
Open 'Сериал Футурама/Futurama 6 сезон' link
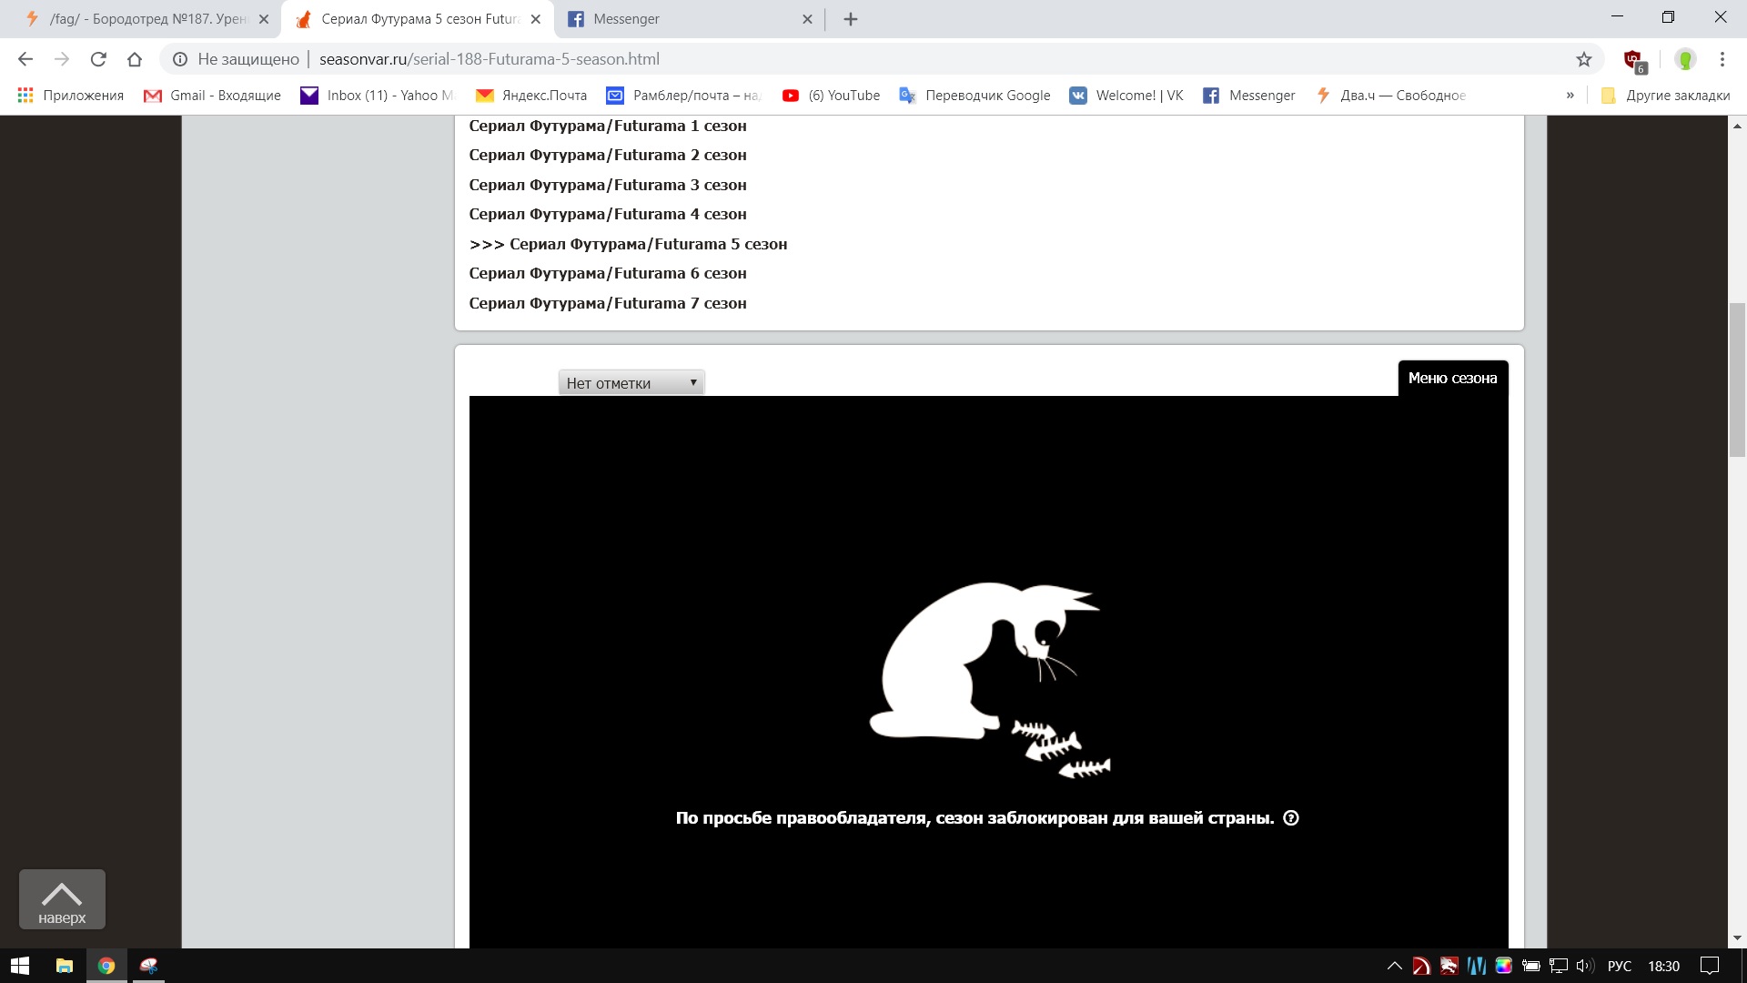point(608,273)
